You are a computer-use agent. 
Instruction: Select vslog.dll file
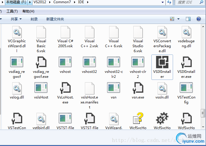17,91
